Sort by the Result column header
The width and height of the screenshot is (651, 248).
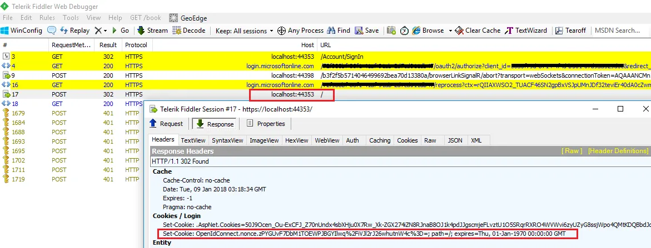[x=108, y=45]
